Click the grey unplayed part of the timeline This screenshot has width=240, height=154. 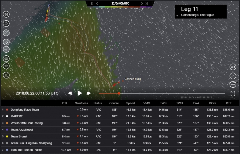pyautogui.click(x=172, y=93)
